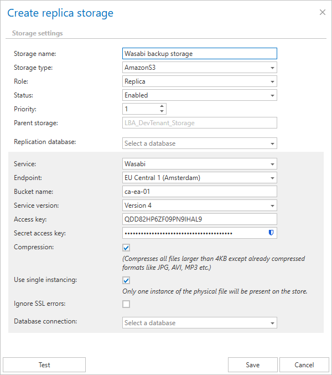Close the Create replica storage dialog
This screenshot has width=332, height=375.
323,12
